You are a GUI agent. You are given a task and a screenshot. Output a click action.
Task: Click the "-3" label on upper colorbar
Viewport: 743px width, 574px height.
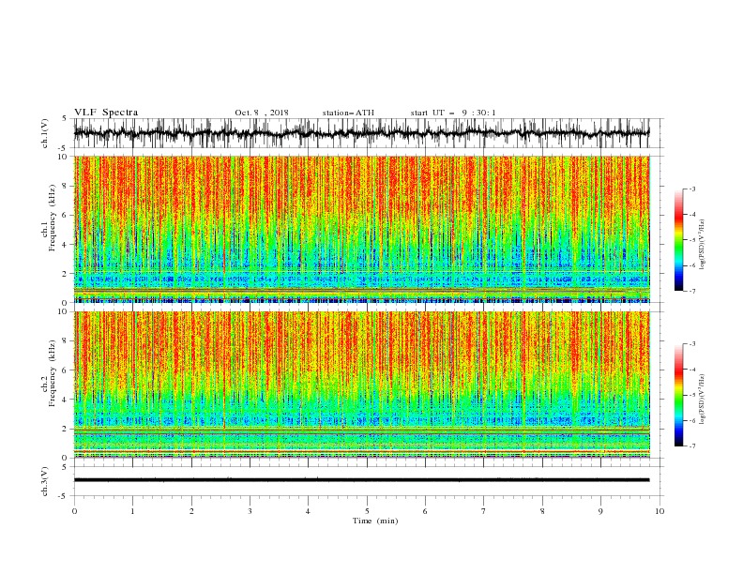(691, 189)
